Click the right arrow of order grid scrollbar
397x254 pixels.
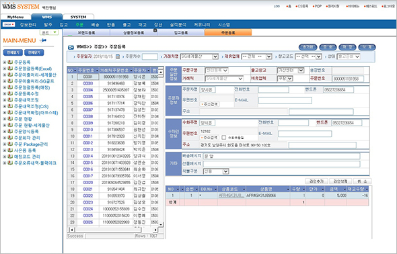[155, 230]
